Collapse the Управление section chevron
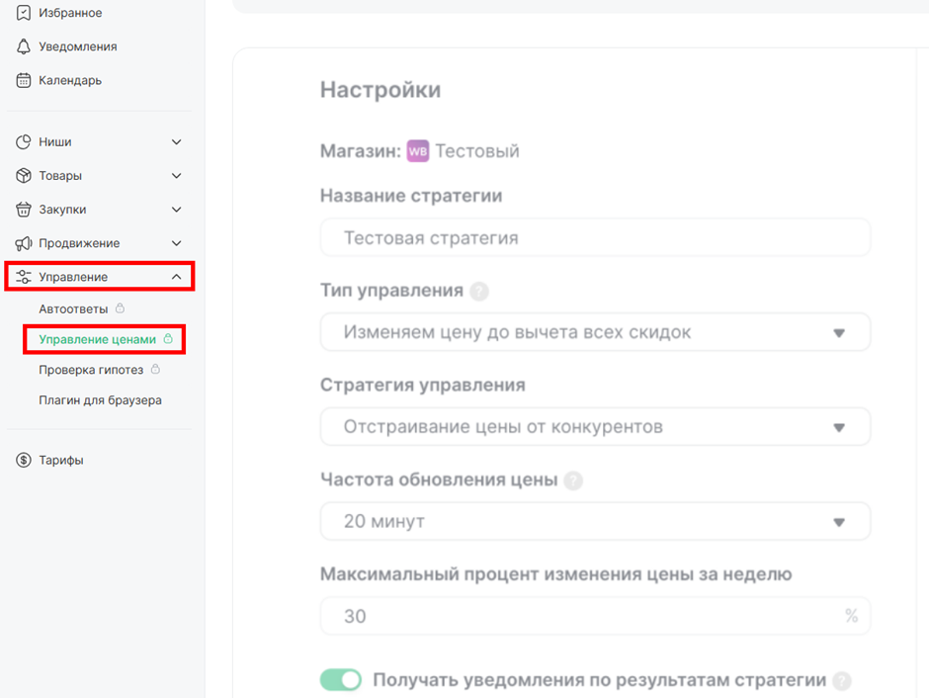The width and height of the screenshot is (929, 698). 176,277
